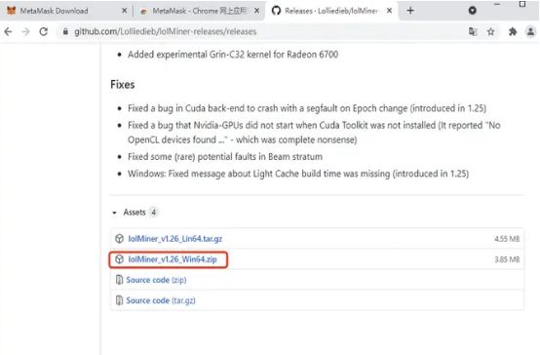Click the lock icon in address bar
Image resolution: width=540 pixels, height=355 pixels.
click(65, 32)
